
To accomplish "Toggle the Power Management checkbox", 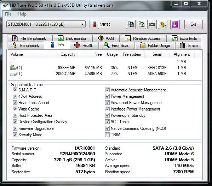I will coord(107,96).
